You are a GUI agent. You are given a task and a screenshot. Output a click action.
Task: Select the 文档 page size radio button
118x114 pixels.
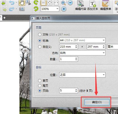pyautogui.click(x=40, y=34)
